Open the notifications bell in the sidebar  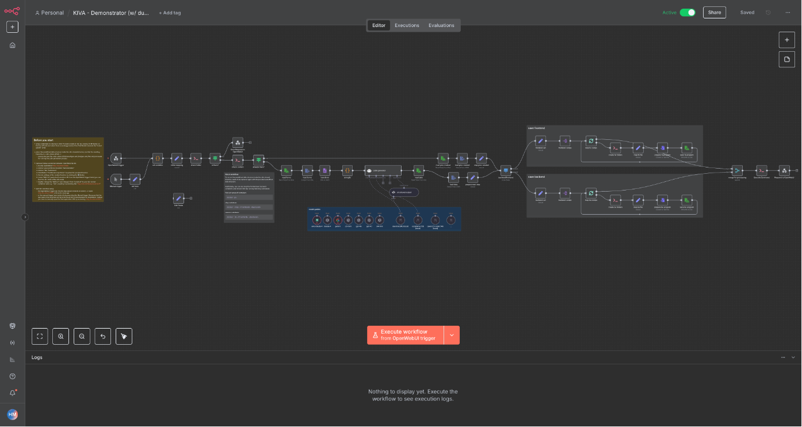pos(12,393)
